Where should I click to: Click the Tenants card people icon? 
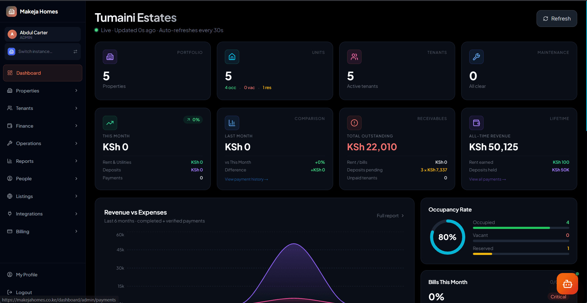354,57
